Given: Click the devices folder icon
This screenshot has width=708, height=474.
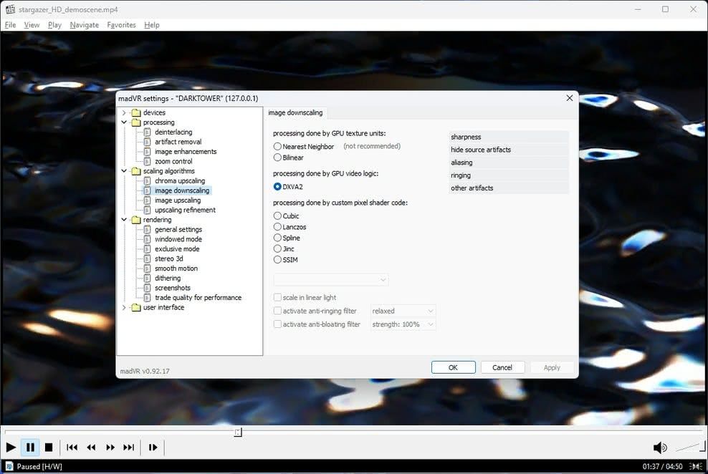Looking at the screenshot, I should pos(136,112).
